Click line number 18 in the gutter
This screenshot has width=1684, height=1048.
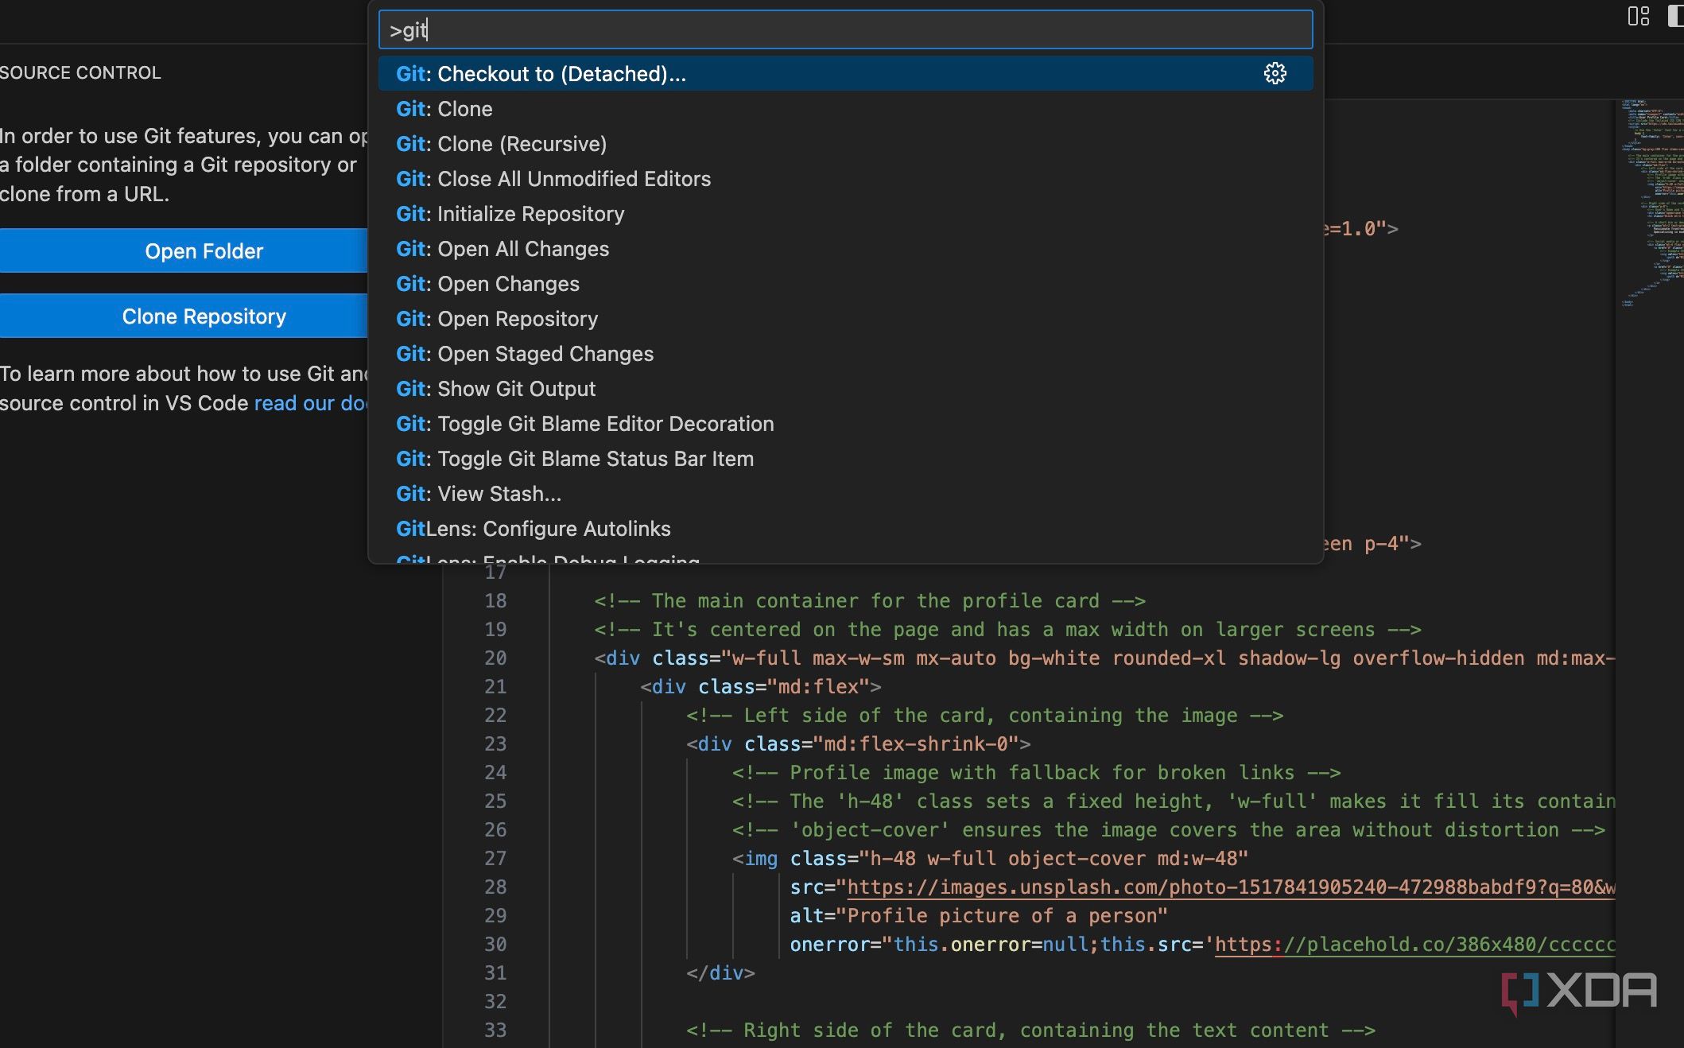495,601
